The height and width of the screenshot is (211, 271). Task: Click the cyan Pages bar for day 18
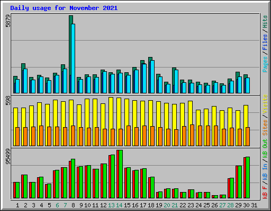pos(152,77)
